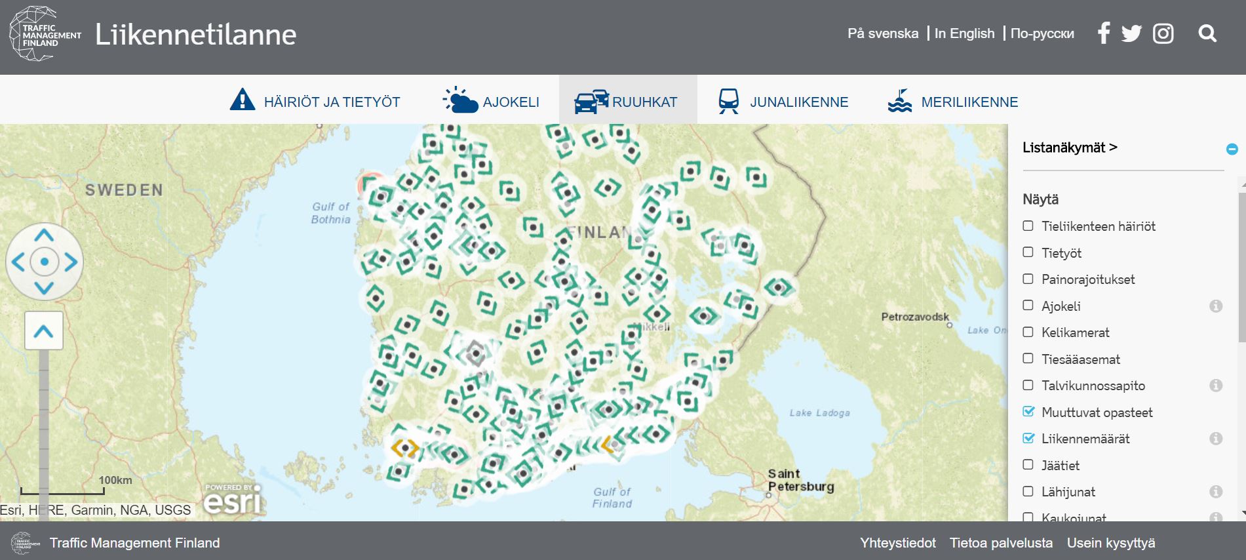This screenshot has width=1246, height=560.
Task: Open the Yhteystiedot footer link
Action: pos(897,543)
